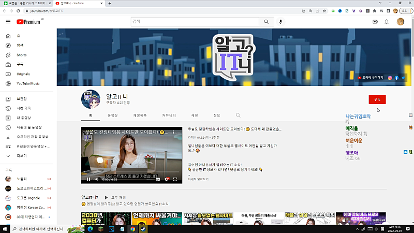This screenshot has height=233, width=414.
Task: Switch to the 정보 tab
Action: (x=217, y=115)
